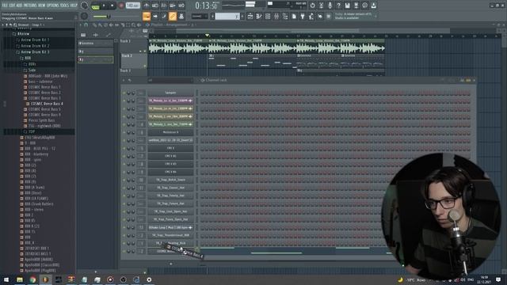Click the Record button in transport
The height and width of the screenshot is (285, 507).
(x=121, y=6)
